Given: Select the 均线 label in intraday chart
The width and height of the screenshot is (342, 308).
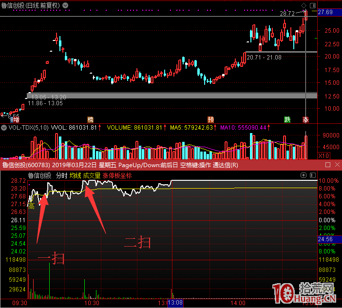Looking at the screenshot, I should (x=75, y=175).
